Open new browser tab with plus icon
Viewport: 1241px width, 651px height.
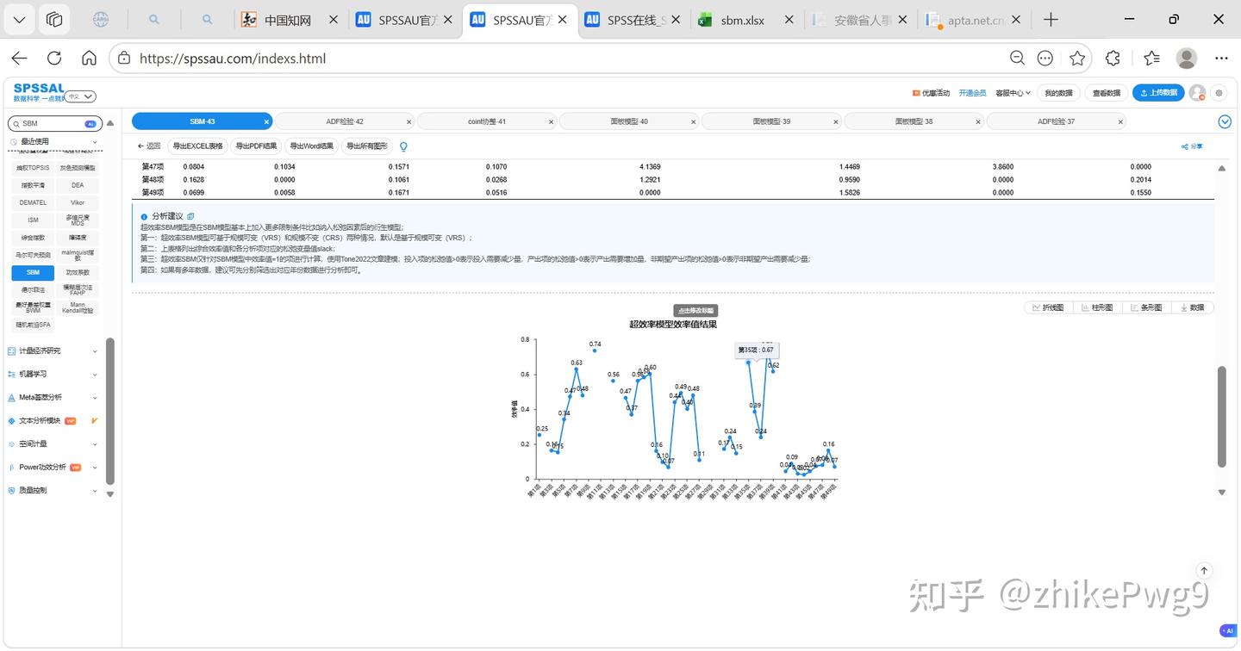tap(1051, 20)
